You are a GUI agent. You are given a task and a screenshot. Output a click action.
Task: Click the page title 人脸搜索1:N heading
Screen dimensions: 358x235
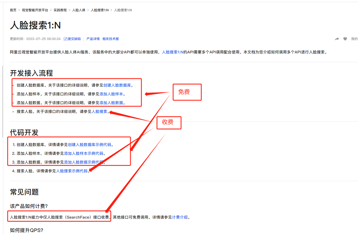click(x=35, y=25)
